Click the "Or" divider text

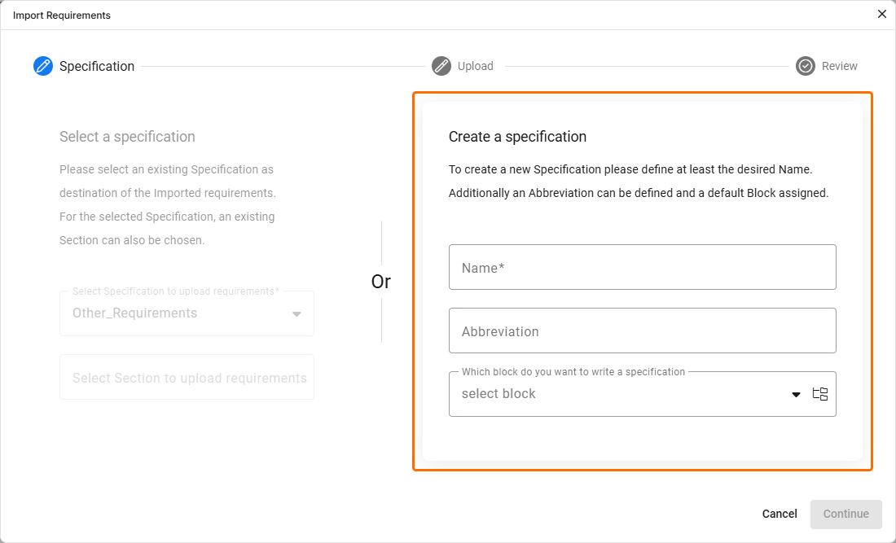(x=381, y=282)
